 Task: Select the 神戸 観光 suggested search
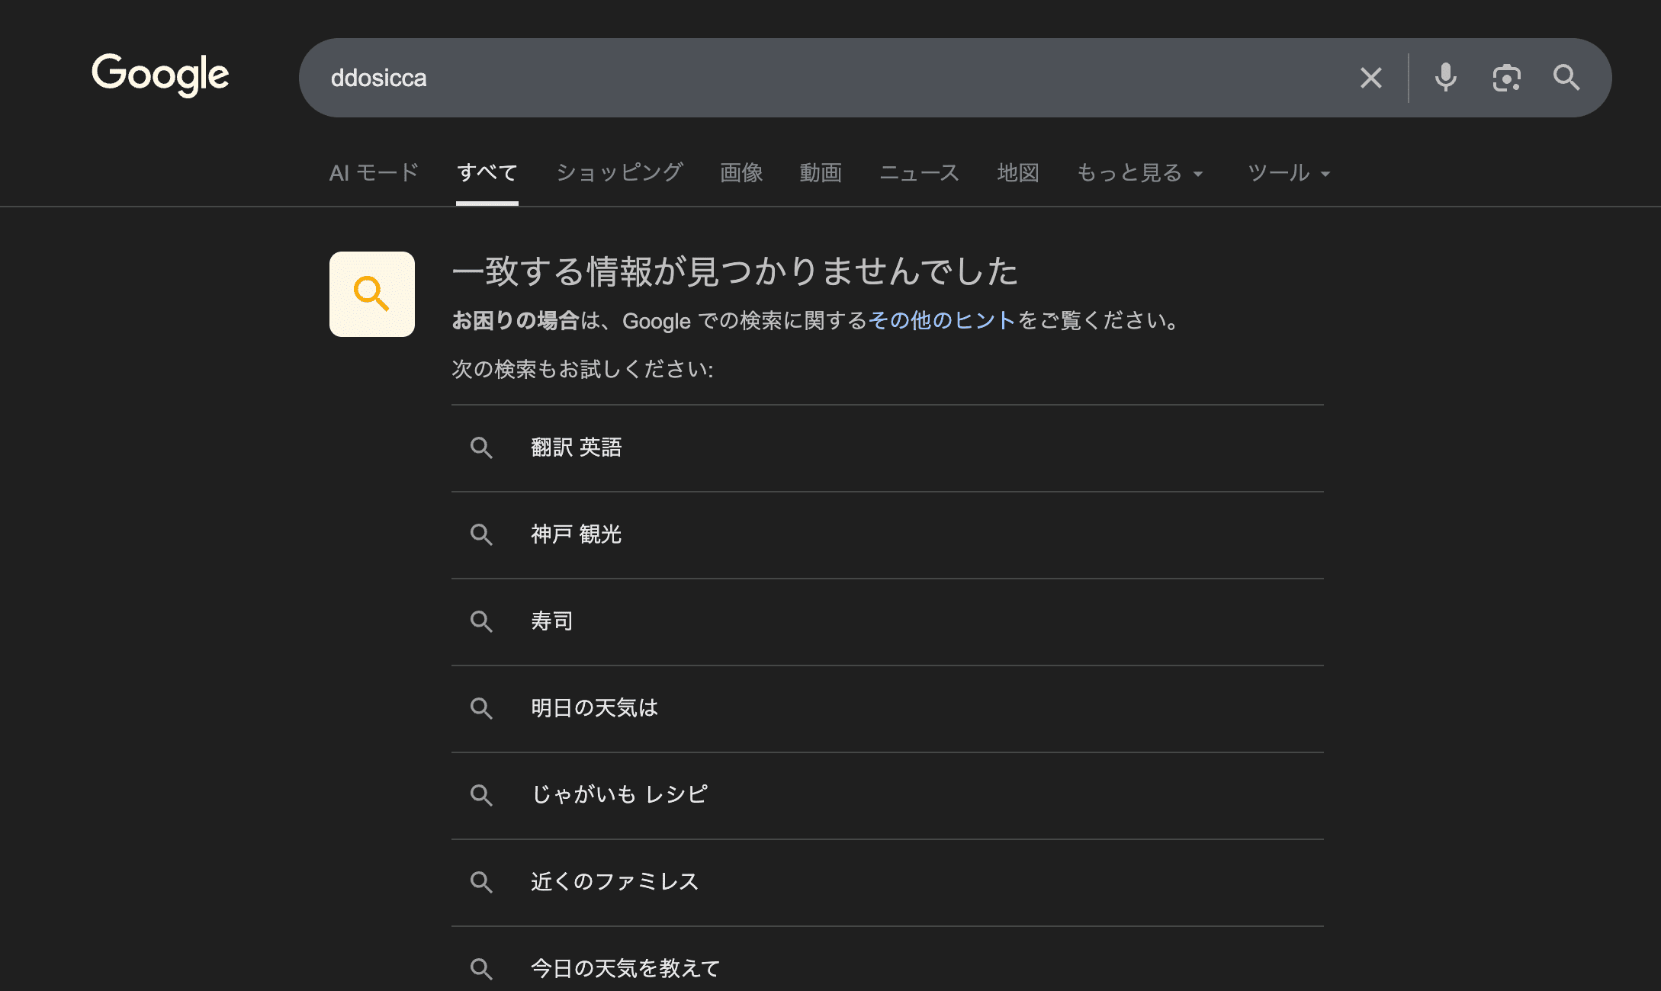[x=577, y=534]
